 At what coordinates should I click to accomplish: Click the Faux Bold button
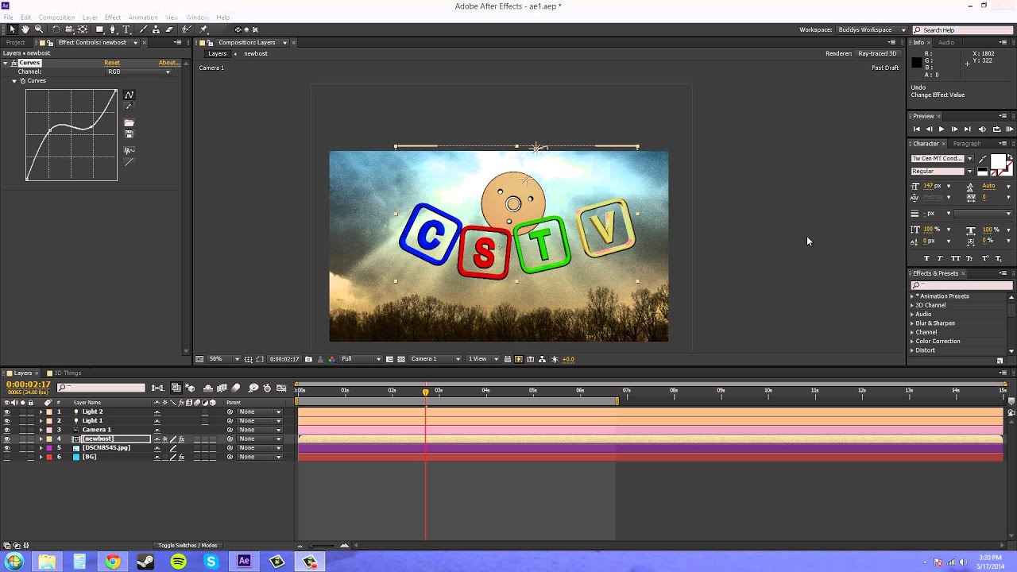tap(926, 258)
